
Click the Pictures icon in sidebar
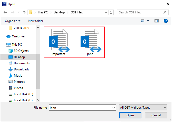[11, 82]
